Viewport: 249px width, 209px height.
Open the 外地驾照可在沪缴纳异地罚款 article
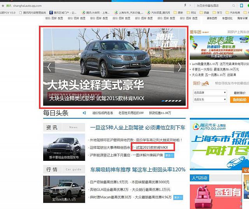[x=112, y=140]
